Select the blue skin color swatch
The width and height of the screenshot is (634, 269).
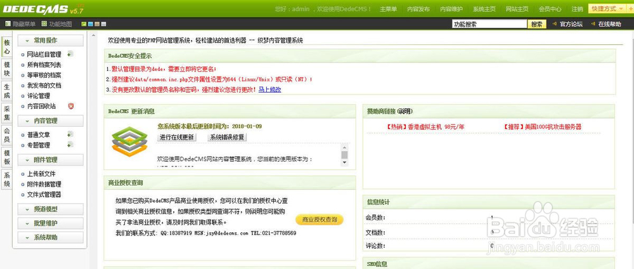(x=90, y=24)
